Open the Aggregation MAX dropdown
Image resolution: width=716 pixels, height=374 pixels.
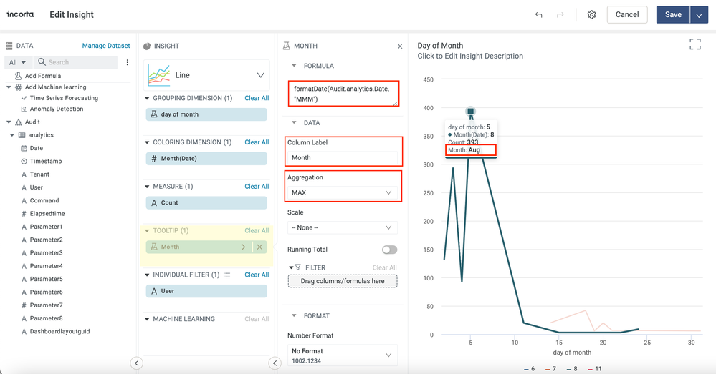point(342,192)
